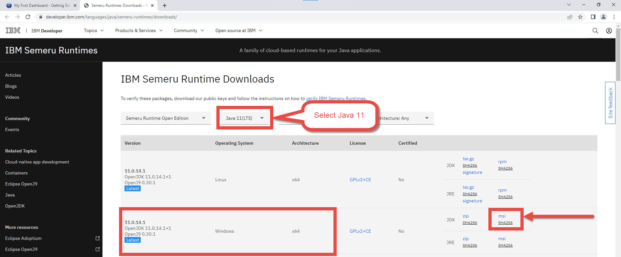This screenshot has width=621, height=257.
Task: Download Windows JRE msi
Action: coord(502,239)
